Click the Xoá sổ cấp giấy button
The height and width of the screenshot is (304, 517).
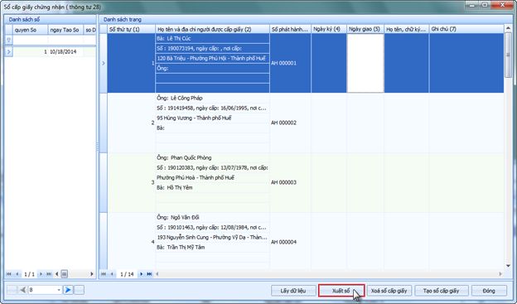(389, 291)
